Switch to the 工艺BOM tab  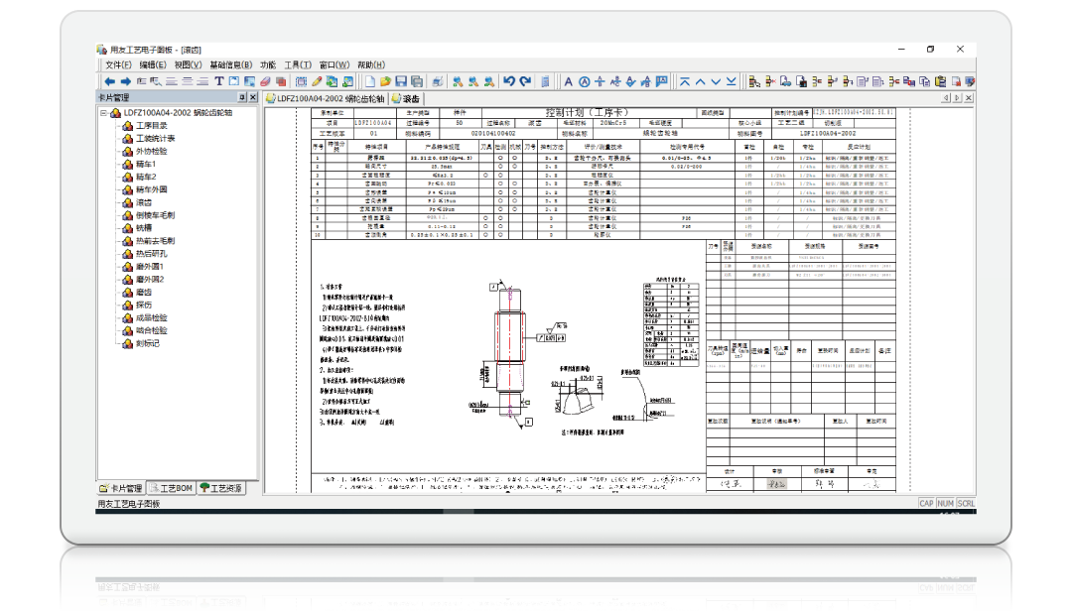[x=171, y=487]
